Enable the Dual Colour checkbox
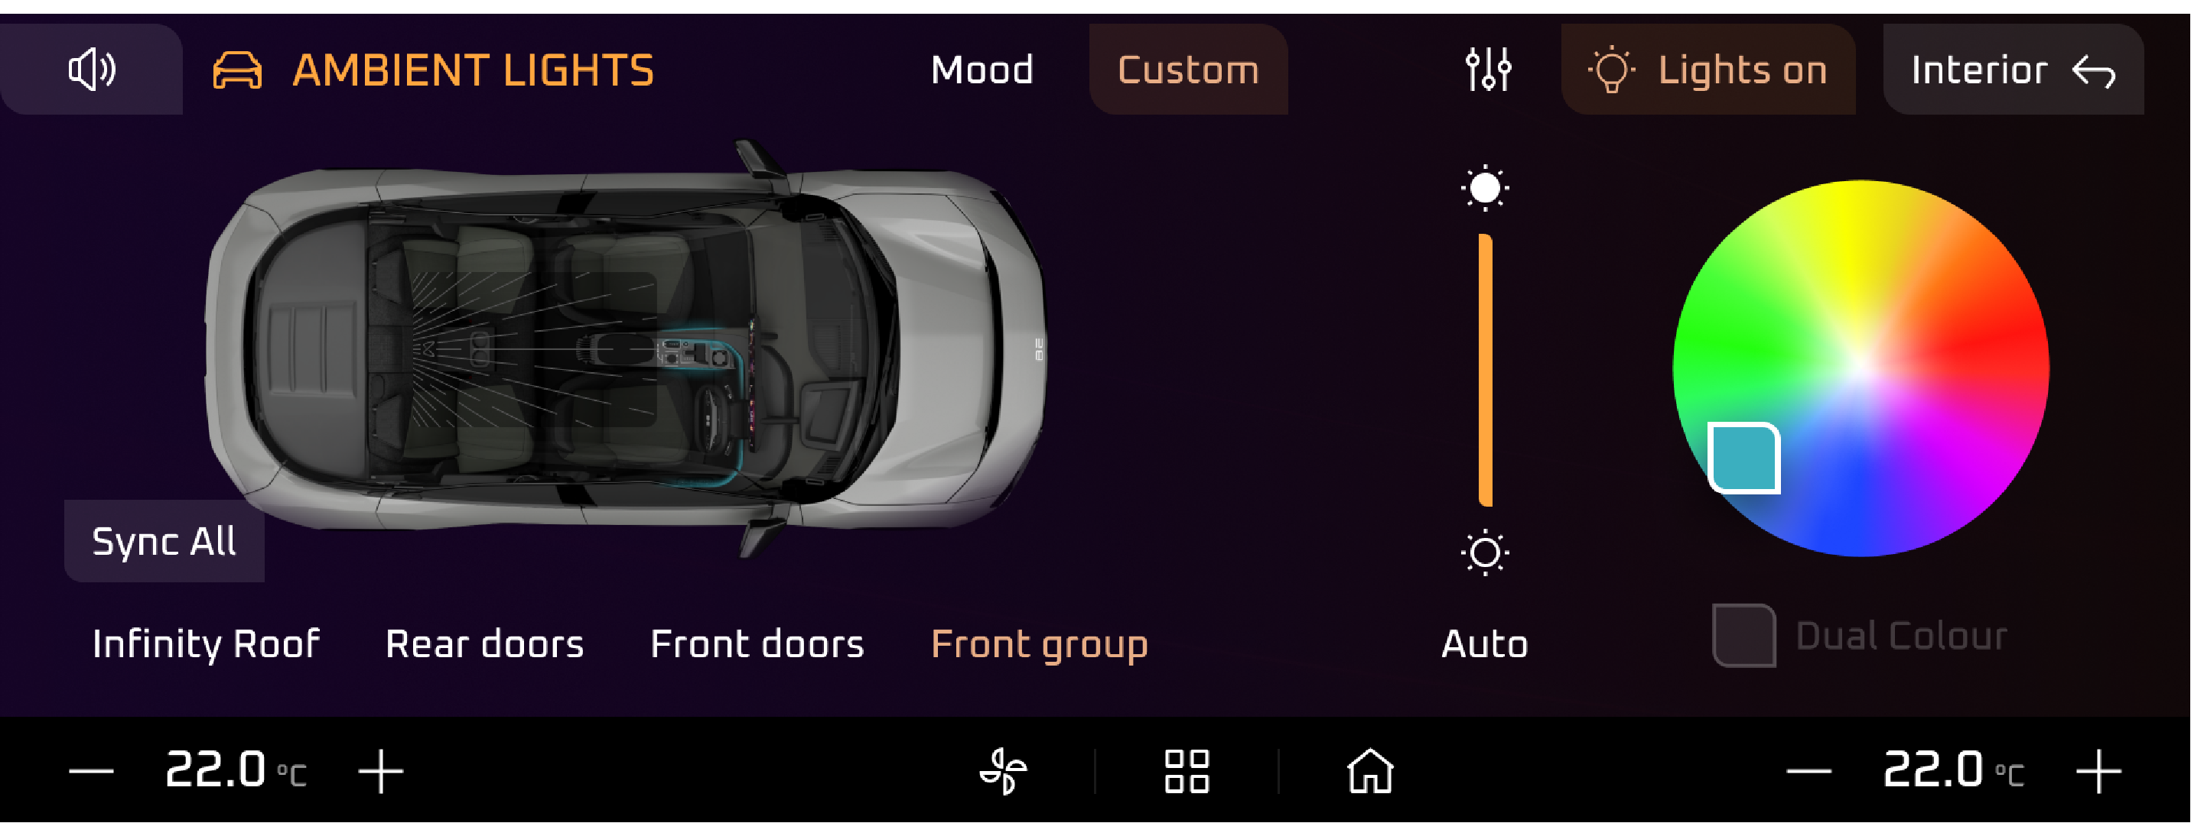 [x=1743, y=636]
